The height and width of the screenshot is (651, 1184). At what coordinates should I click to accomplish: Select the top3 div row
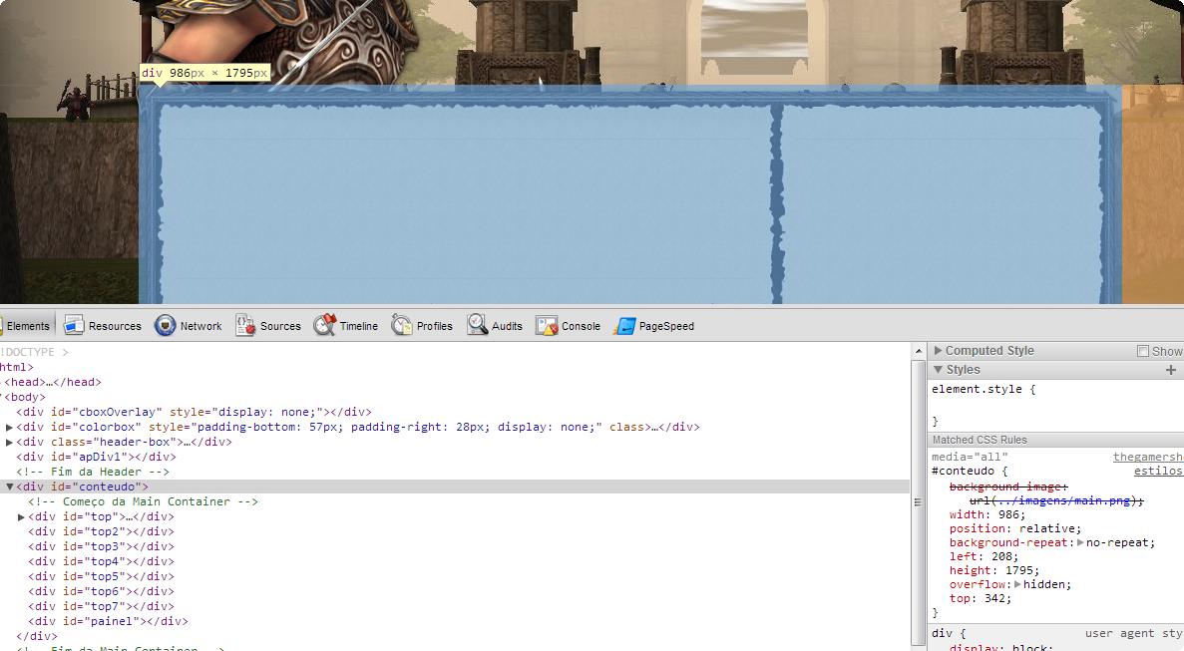click(101, 546)
